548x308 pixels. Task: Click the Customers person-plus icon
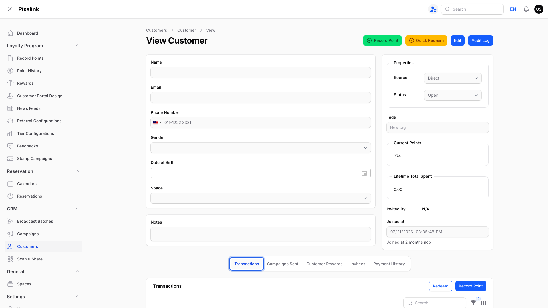[x=10, y=246]
